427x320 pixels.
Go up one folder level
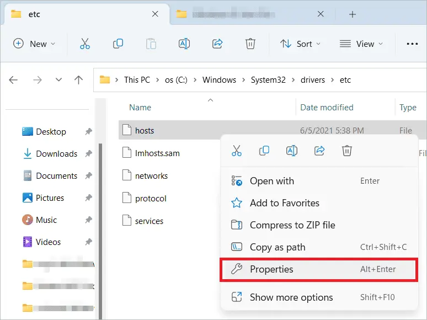[x=79, y=80]
